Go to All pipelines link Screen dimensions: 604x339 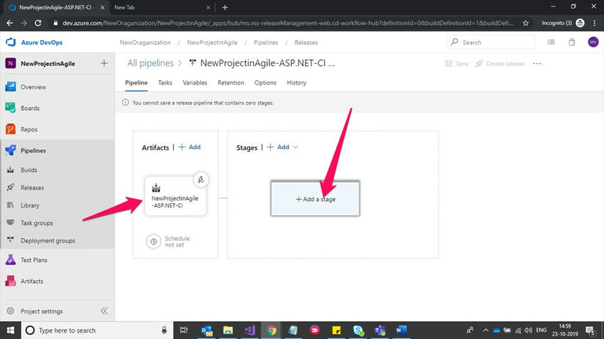point(150,63)
